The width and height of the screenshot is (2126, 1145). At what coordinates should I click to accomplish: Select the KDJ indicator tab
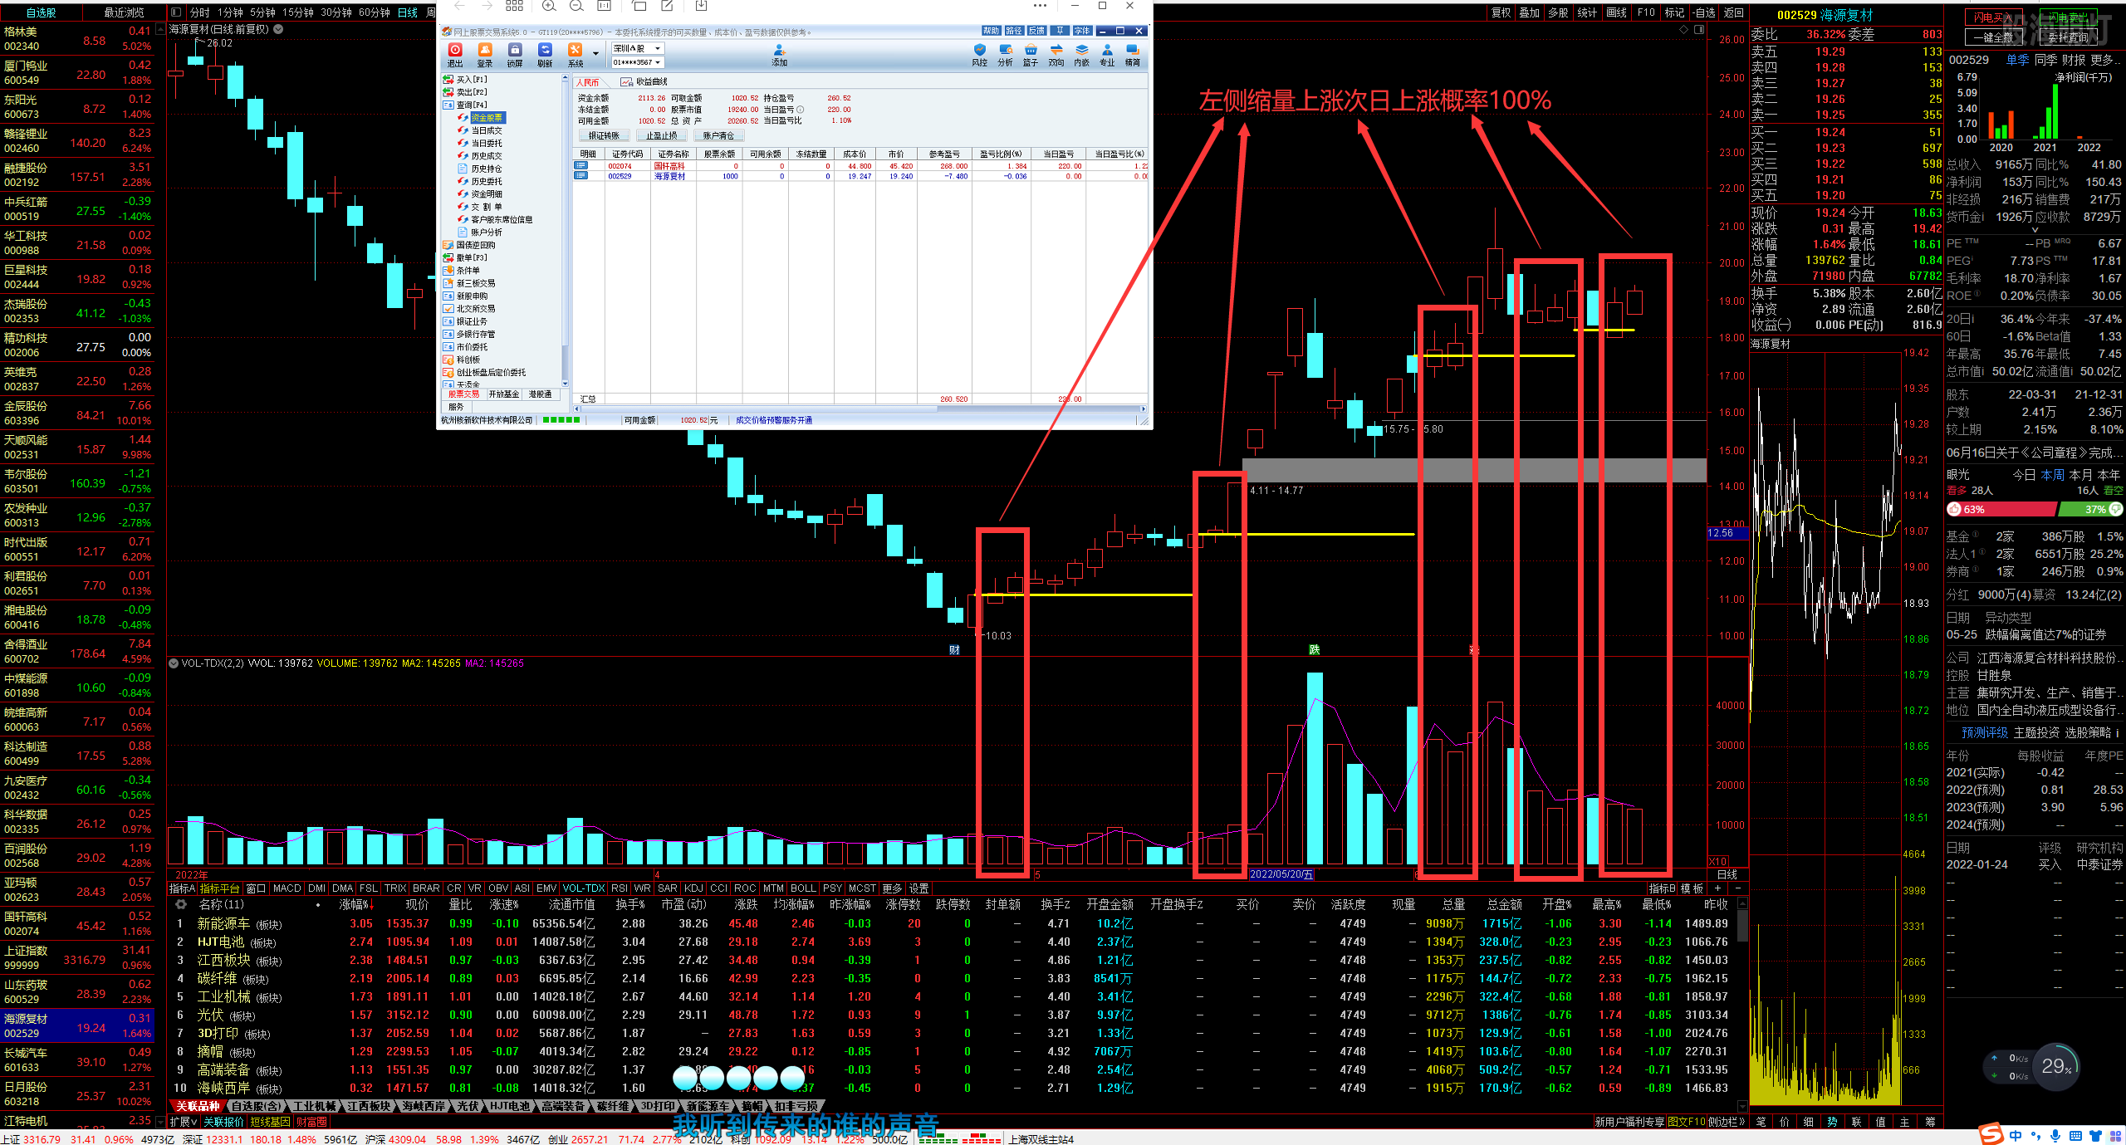click(693, 888)
